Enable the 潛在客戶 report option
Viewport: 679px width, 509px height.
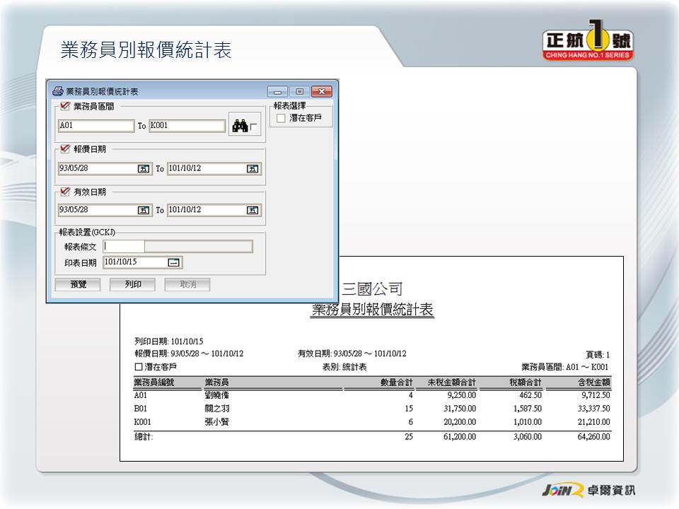tap(281, 118)
